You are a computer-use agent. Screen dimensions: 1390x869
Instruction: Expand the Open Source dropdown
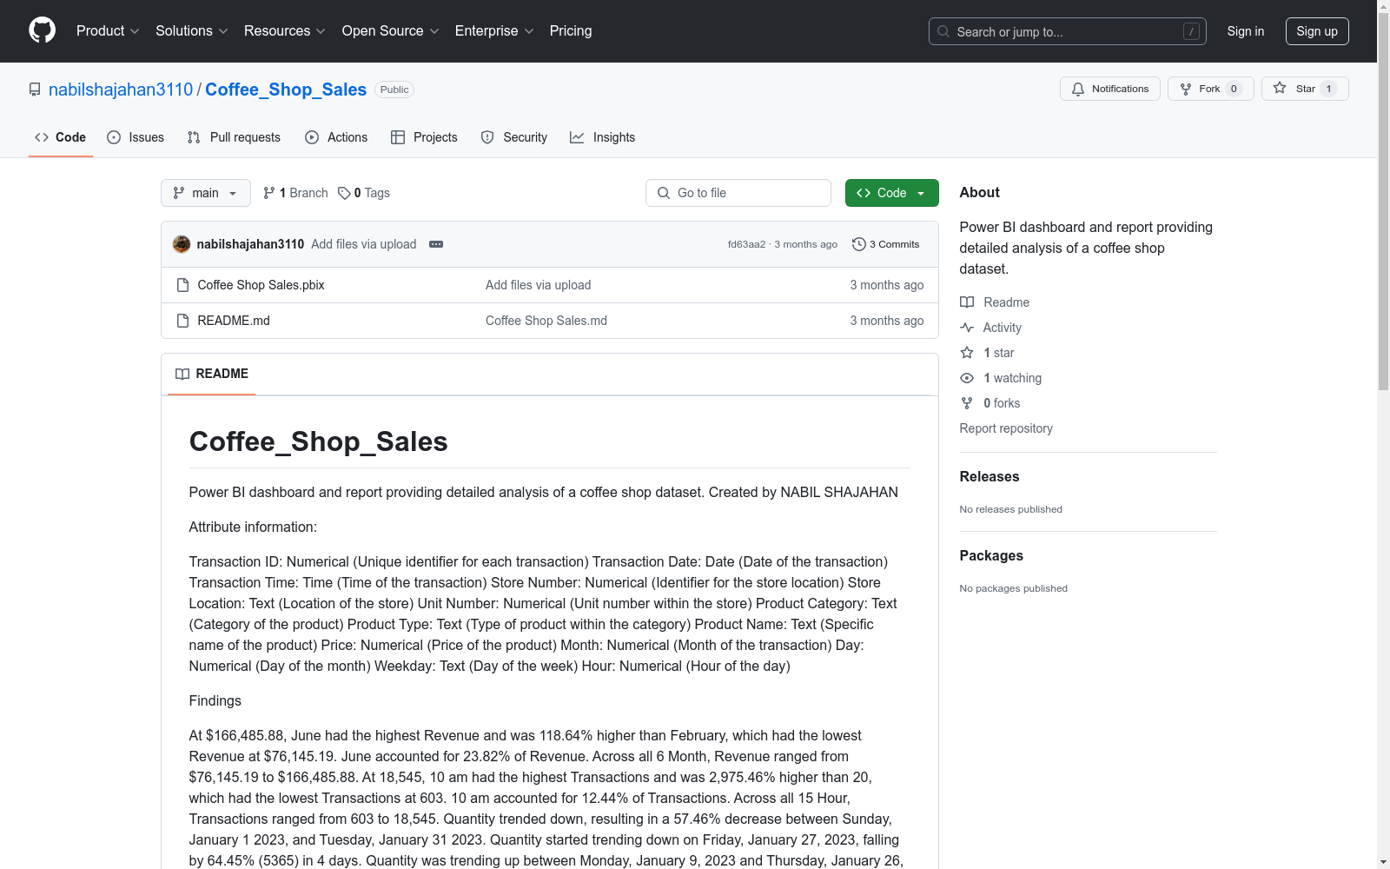(390, 30)
